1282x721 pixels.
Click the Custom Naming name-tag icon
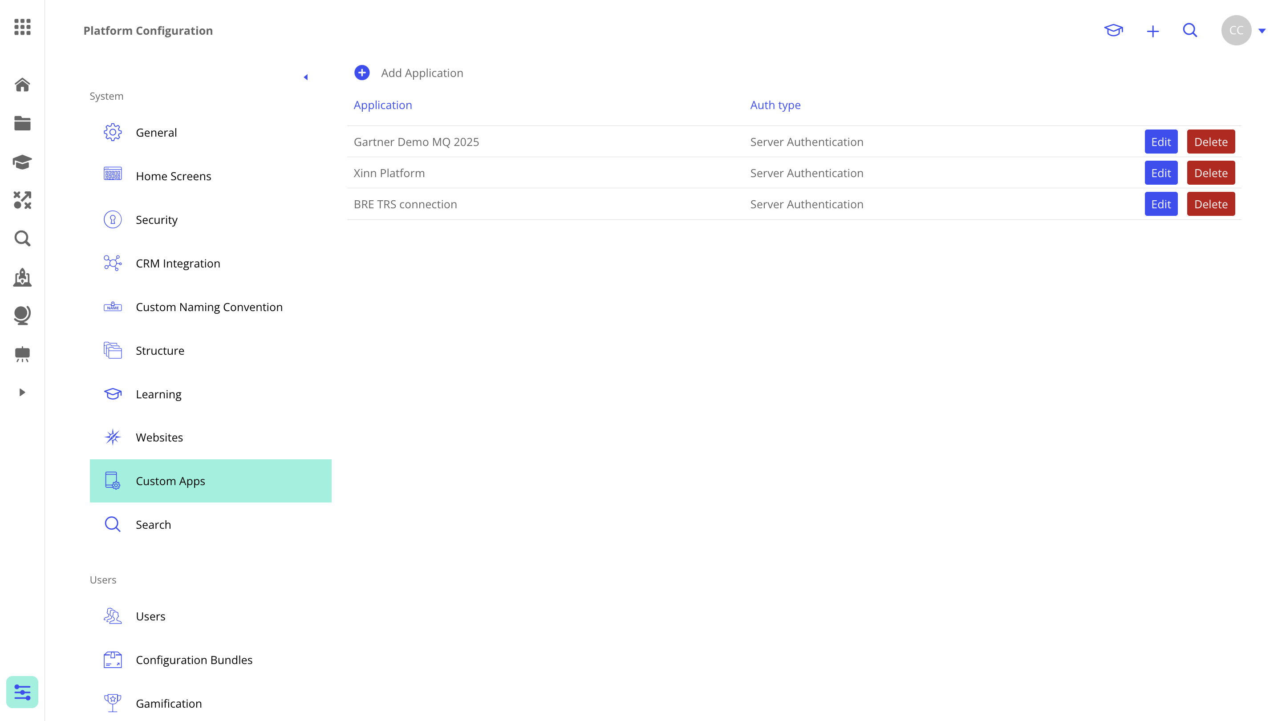click(113, 307)
